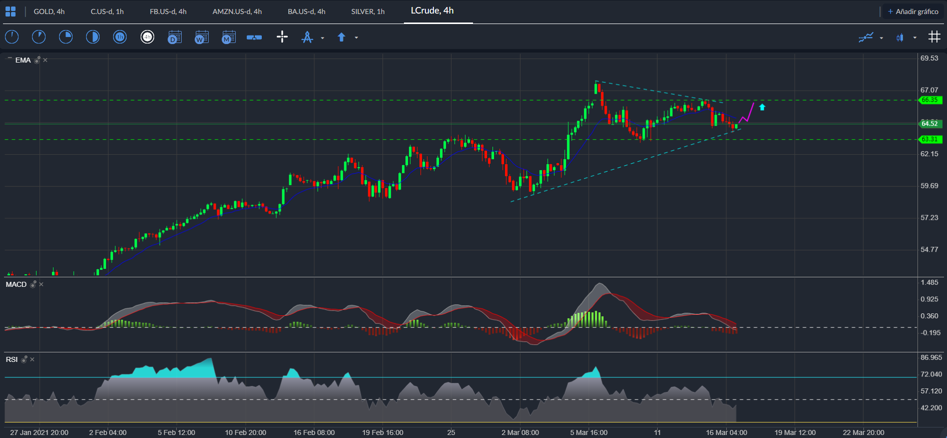Toggle the horizontal ruler measure tool
Viewport: 947px width, 438px height.
tap(254, 37)
